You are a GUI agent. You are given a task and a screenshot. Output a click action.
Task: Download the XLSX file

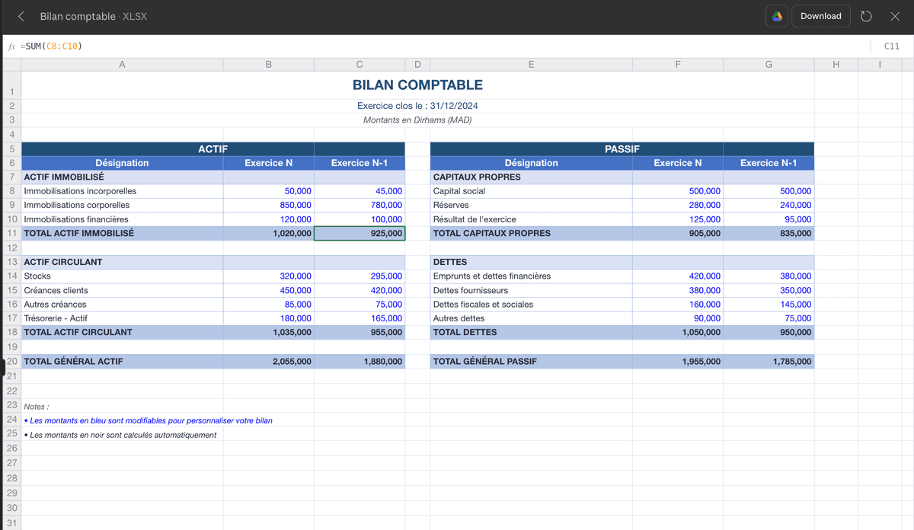coord(820,16)
